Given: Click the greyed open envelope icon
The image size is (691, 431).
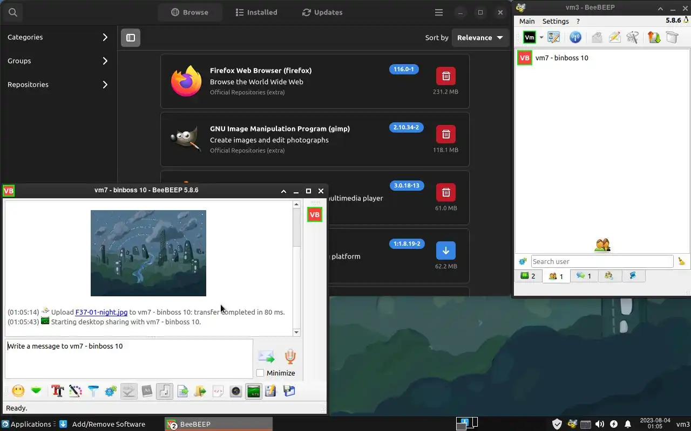Looking at the screenshot, I should click(597, 37).
